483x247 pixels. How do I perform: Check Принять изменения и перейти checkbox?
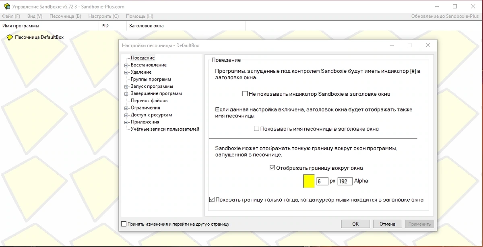point(124,224)
